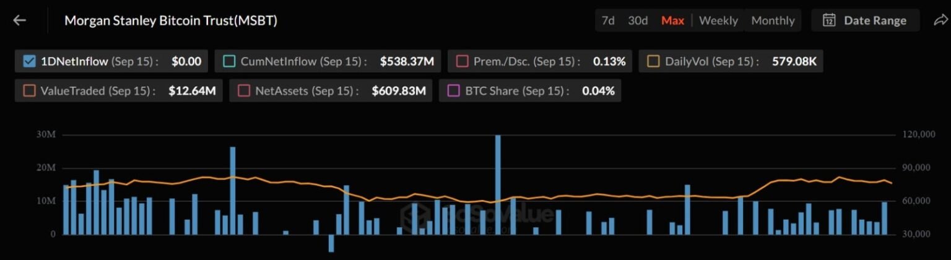This screenshot has height=260, width=951.
Task: Select the Max time range
Action: pos(672,20)
